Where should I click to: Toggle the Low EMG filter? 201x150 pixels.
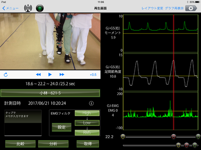[x=87, y=123]
